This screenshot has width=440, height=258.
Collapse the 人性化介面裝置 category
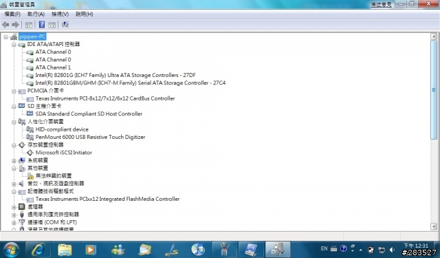click(x=14, y=122)
